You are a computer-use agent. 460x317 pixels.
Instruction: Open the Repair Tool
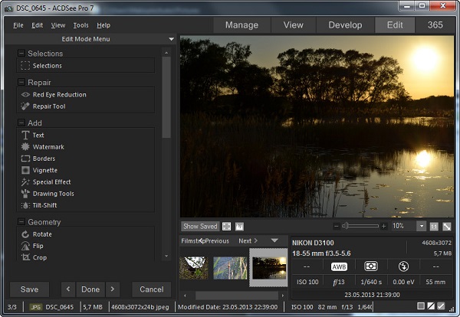[x=48, y=106]
